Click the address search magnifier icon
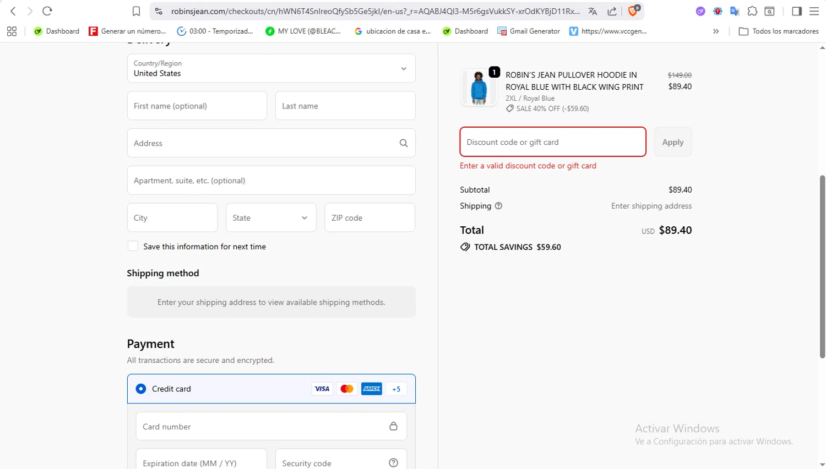The width and height of the screenshot is (826, 469). (x=404, y=143)
